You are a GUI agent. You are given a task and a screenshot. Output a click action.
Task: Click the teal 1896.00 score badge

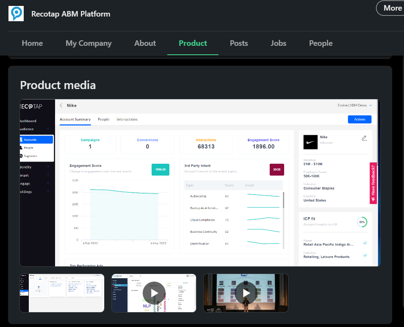tap(160, 170)
